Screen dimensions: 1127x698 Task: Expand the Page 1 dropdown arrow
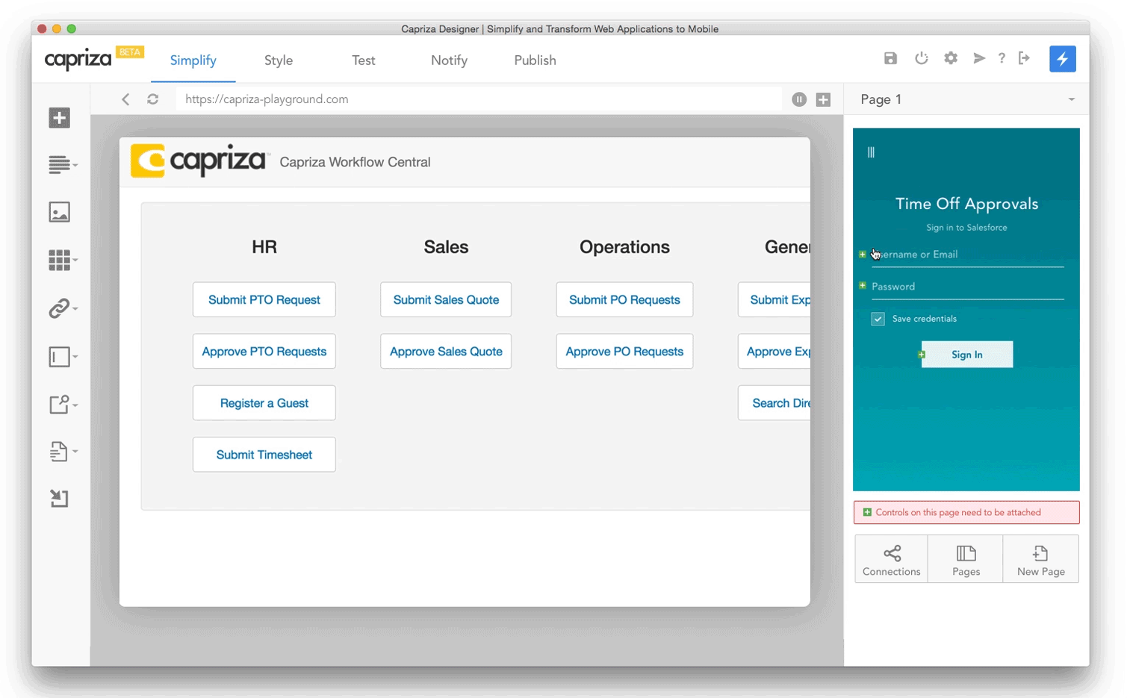click(x=1071, y=99)
